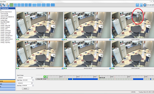Click the green back arrow beside the timeline
154x94 pixels.
(45, 76)
